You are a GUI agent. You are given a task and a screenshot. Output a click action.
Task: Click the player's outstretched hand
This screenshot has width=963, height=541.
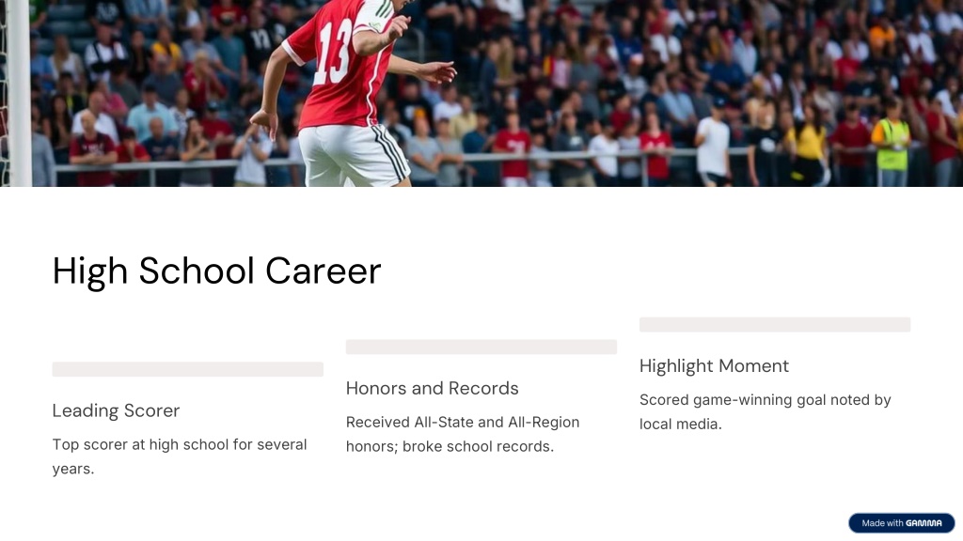point(440,73)
